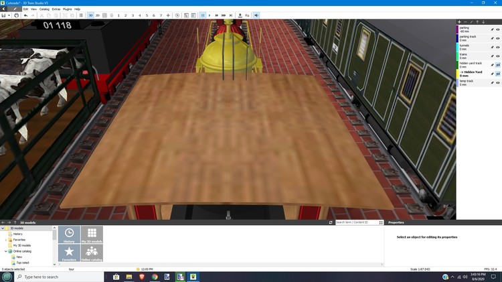Click the yellow swatch of Hidden Yard layer

(x=458, y=74)
